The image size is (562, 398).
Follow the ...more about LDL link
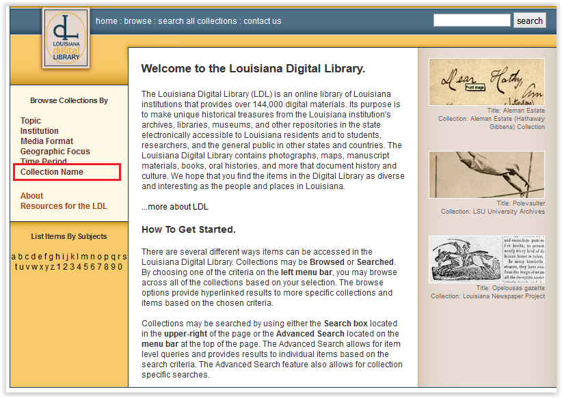[175, 207]
